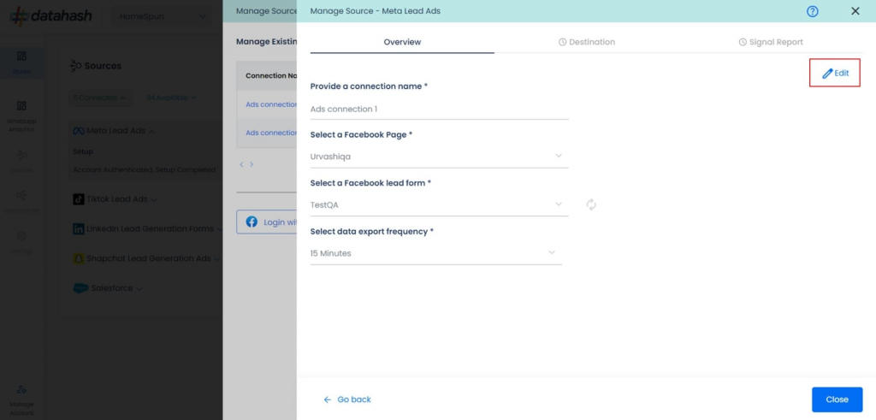Click the connection name input field

(439, 109)
